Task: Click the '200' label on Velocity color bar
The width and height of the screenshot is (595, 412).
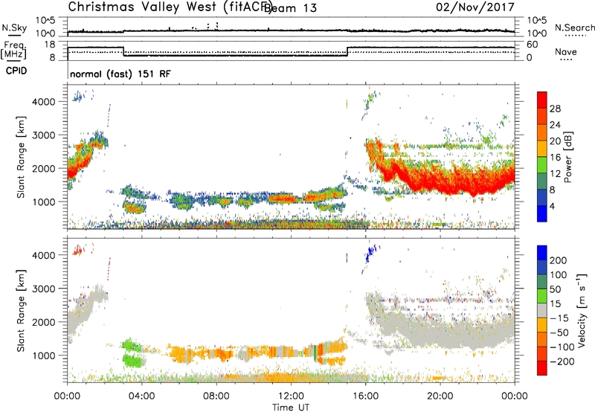Action: pyautogui.click(x=559, y=260)
